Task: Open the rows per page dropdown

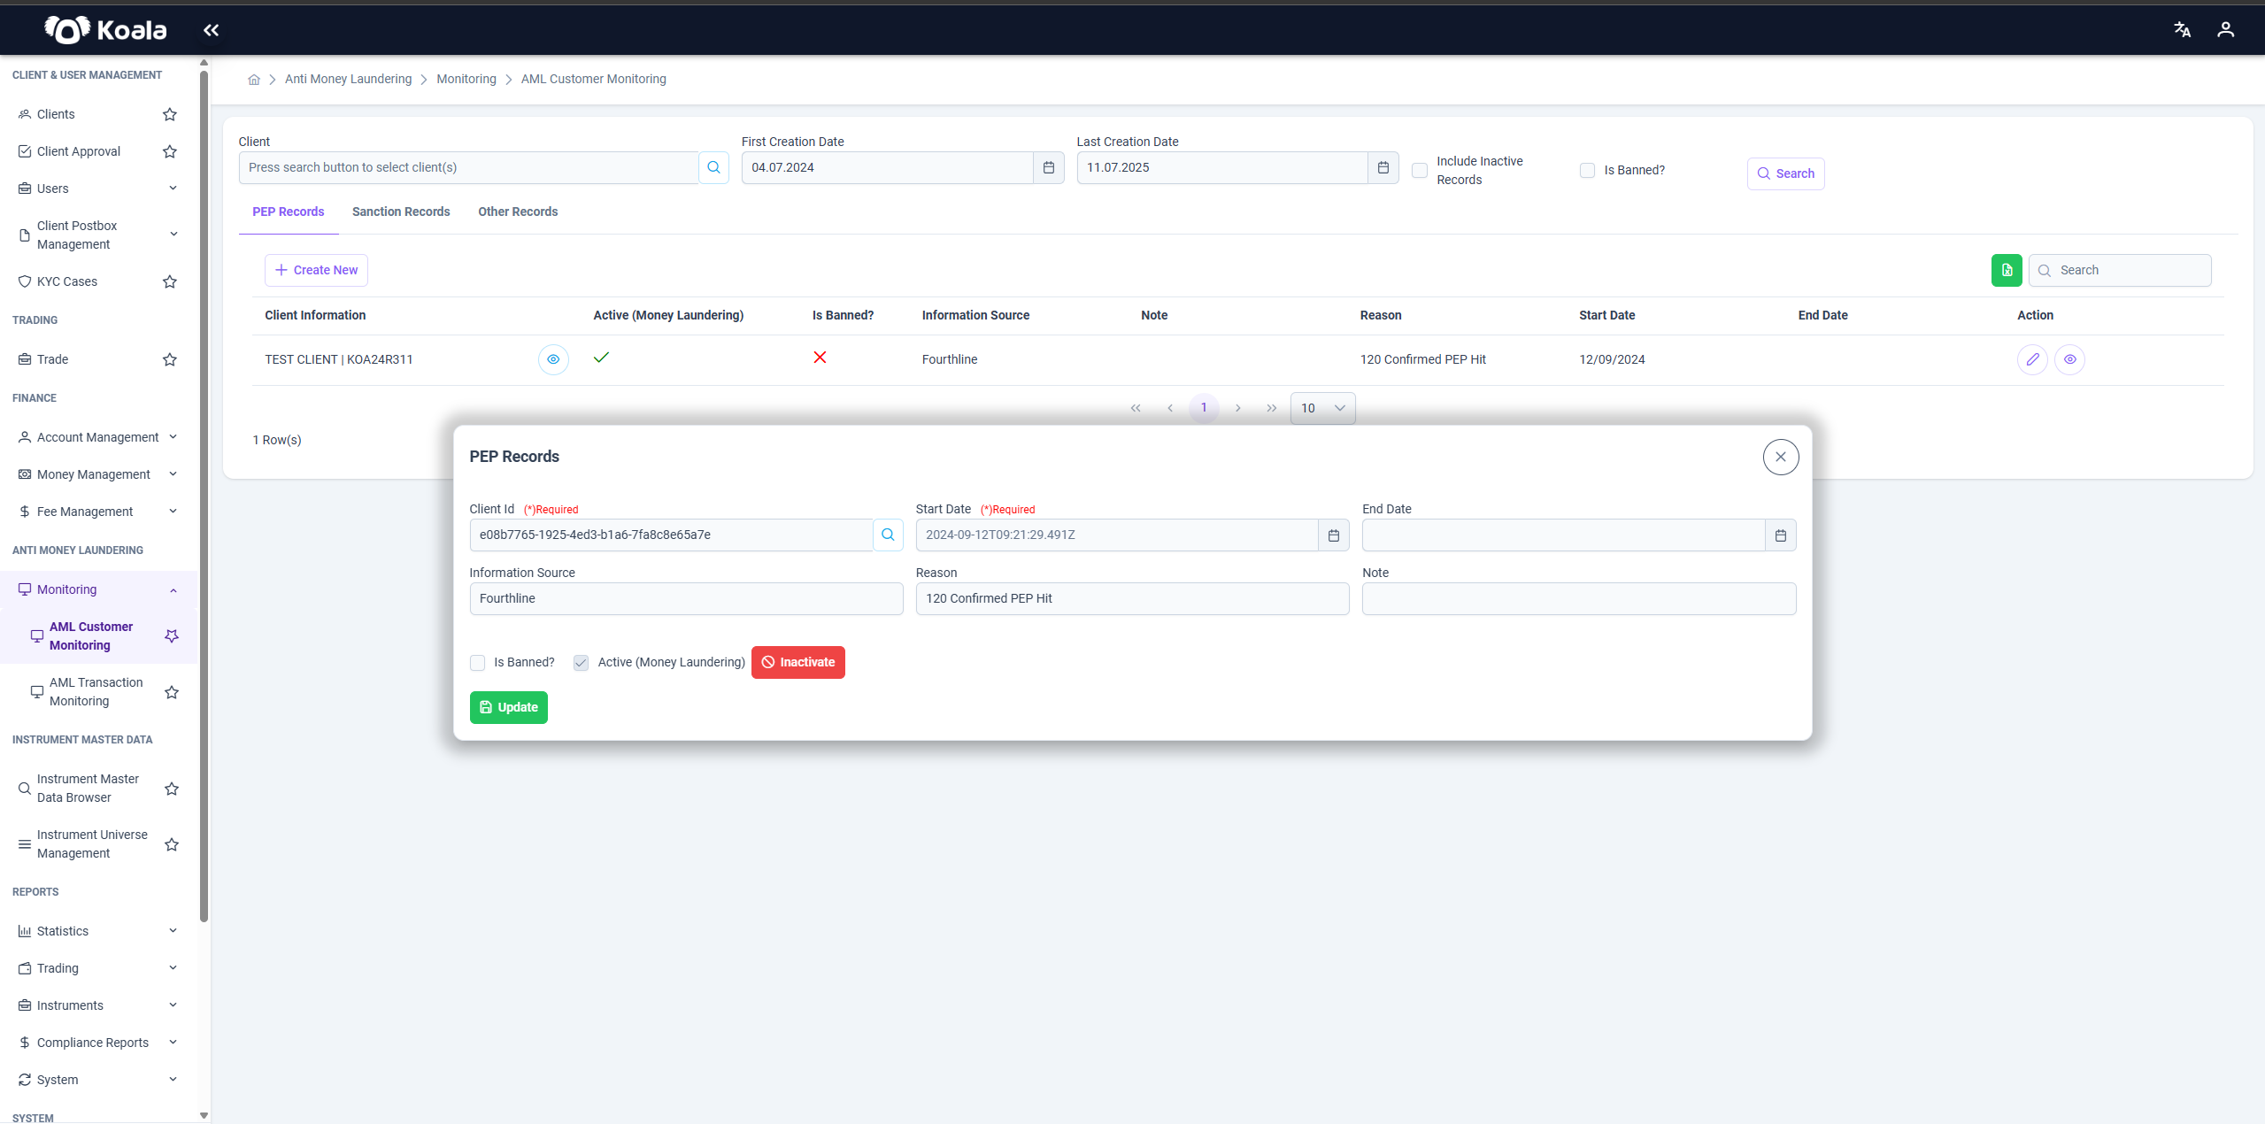Action: pos(1322,409)
